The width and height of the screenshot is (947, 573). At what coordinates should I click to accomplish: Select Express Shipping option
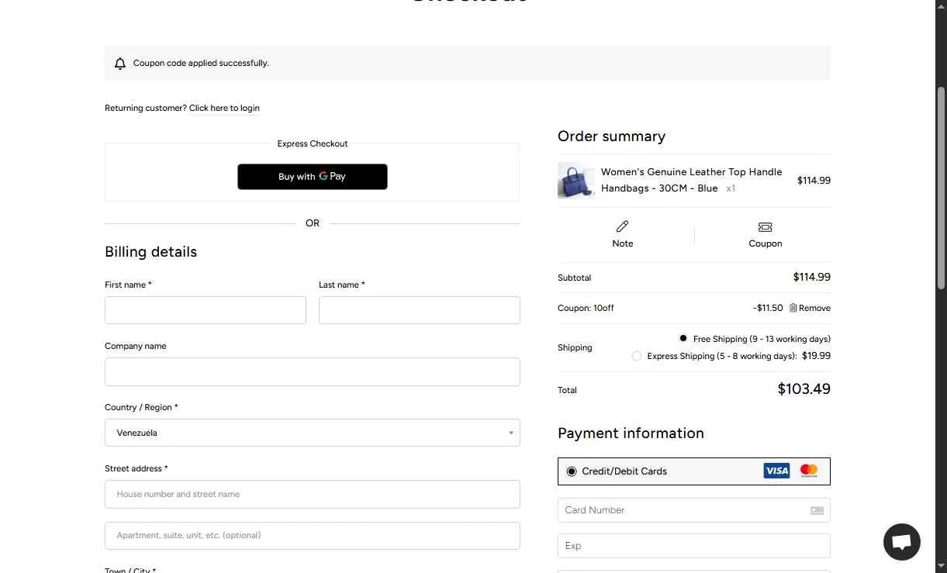(x=637, y=356)
